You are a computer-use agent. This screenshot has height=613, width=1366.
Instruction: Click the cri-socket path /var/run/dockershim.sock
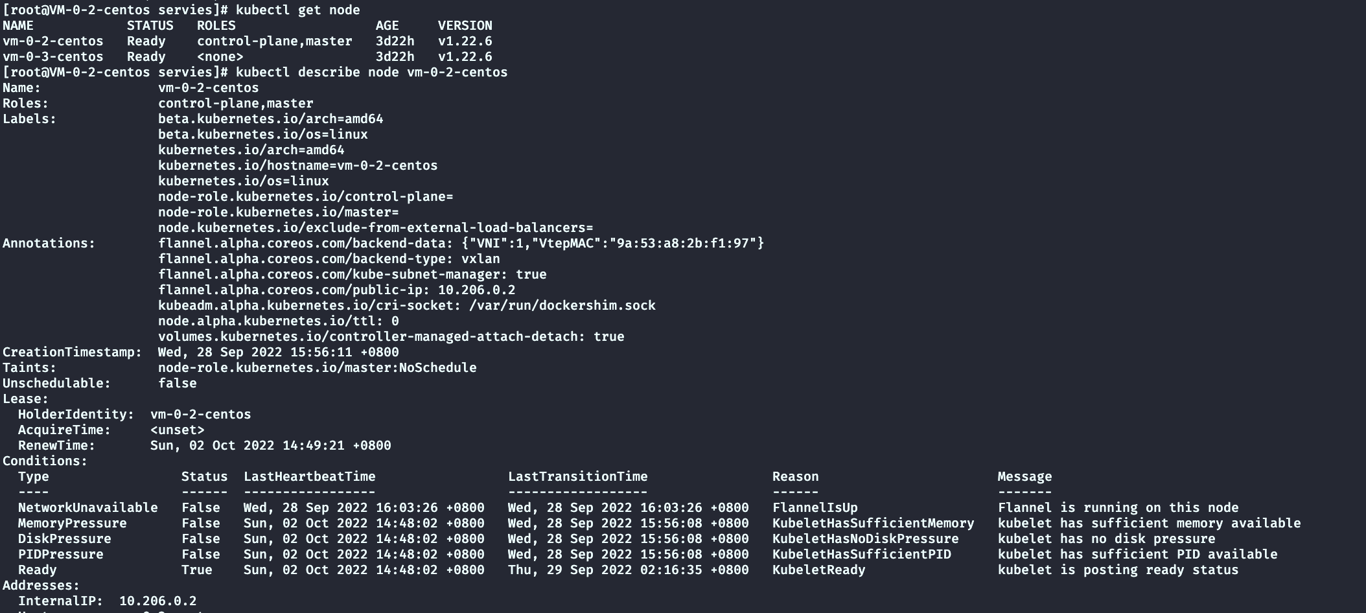coord(562,305)
